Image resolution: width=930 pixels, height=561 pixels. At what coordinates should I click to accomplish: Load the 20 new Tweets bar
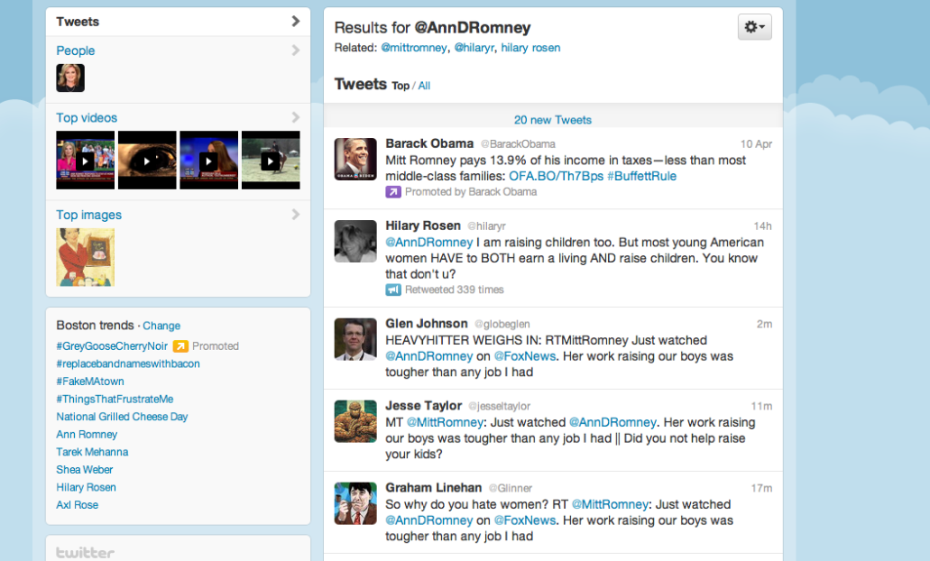[553, 120]
